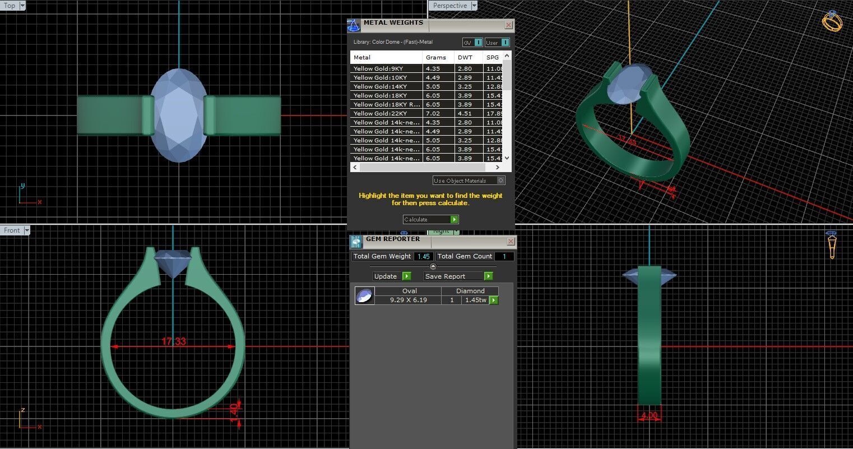
Task: Click the 17.33 dimension in the Front viewport
Action: click(x=174, y=341)
